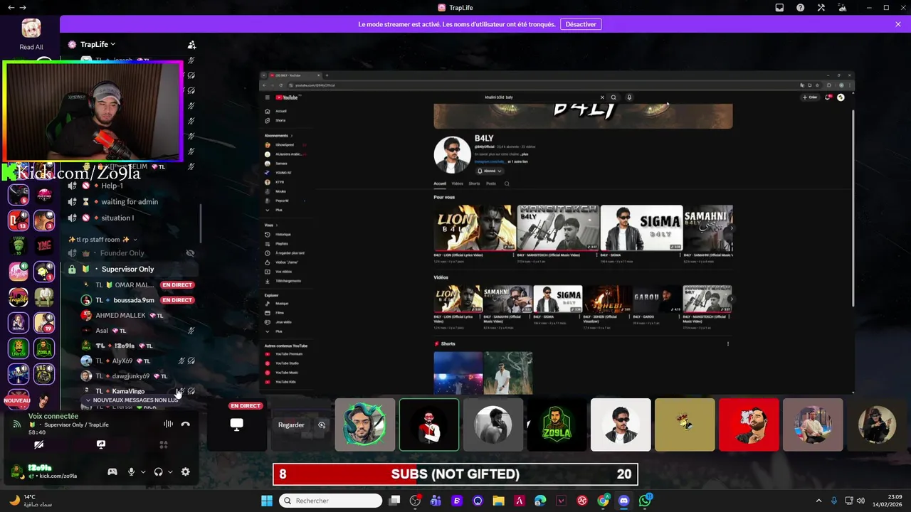Open the help icon in title bar

click(x=801, y=7)
